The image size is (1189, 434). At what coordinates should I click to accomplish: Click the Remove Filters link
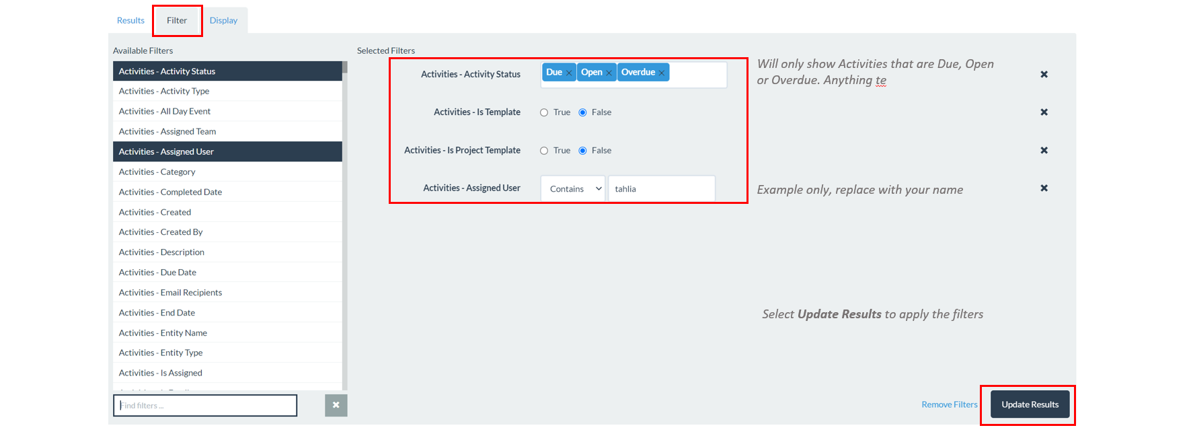949,404
